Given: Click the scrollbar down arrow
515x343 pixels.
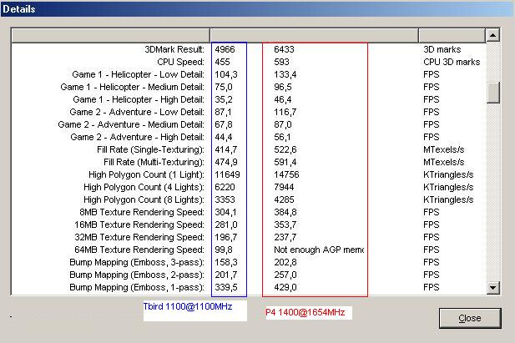Looking at the screenshot, I should tap(493, 288).
